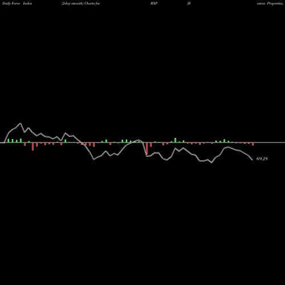Click the peak of the grey line
The image size is (285, 285).
(x=21, y=123)
